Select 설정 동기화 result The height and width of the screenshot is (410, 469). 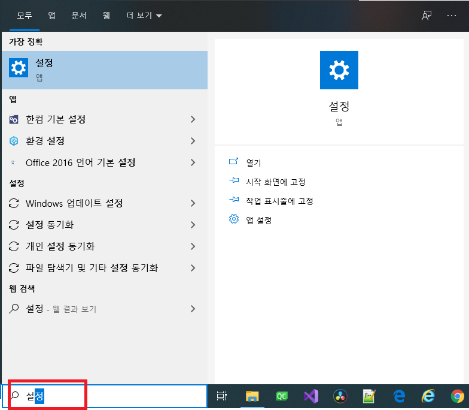click(x=105, y=225)
